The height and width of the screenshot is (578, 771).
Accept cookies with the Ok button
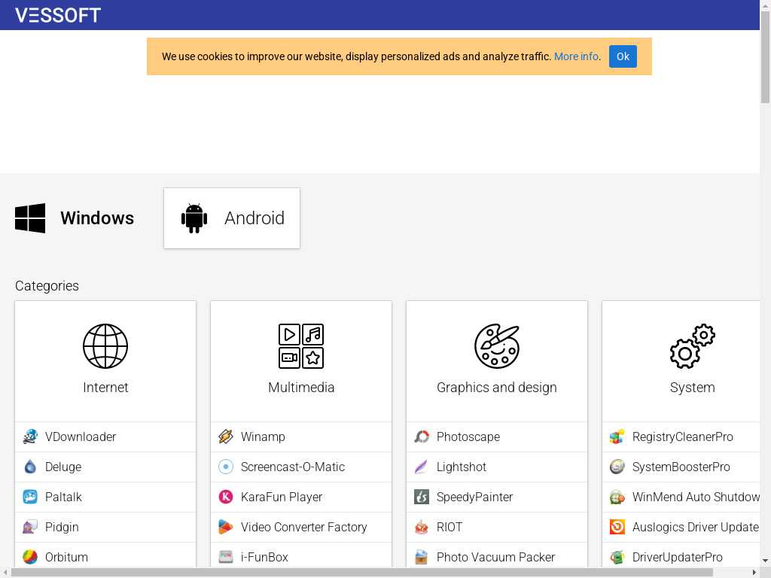(623, 56)
